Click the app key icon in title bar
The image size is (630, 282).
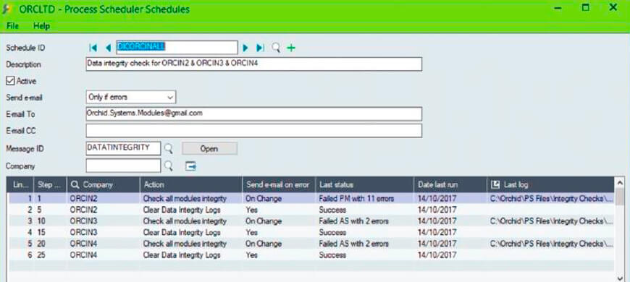coord(7,9)
